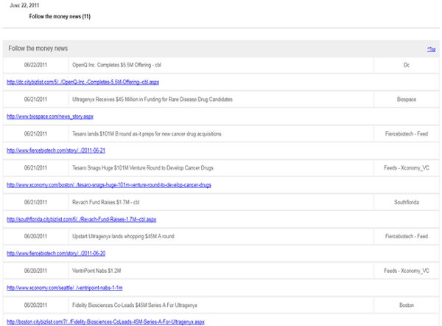The image size is (442, 326).
Task: Click the 'Biospace' source cell
Action: tap(407, 100)
